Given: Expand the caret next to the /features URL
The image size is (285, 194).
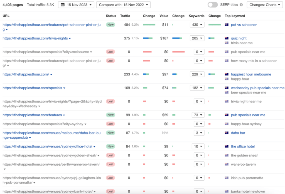Looking at the screenshot, I should 64,115.
